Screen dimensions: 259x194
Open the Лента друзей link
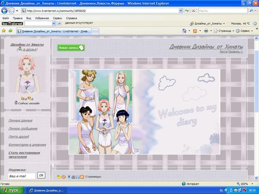point(18,136)
